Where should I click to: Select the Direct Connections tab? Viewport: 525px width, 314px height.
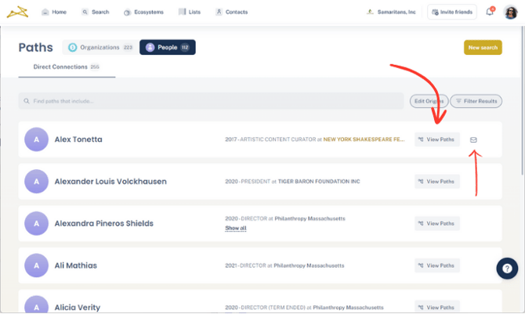point(67,67)
